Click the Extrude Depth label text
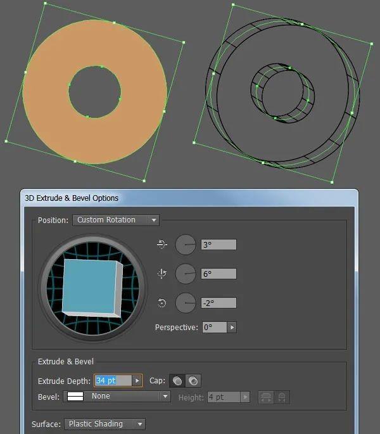Image resolution: width=380 pixels, height=434 pixels. coord(64,381)
